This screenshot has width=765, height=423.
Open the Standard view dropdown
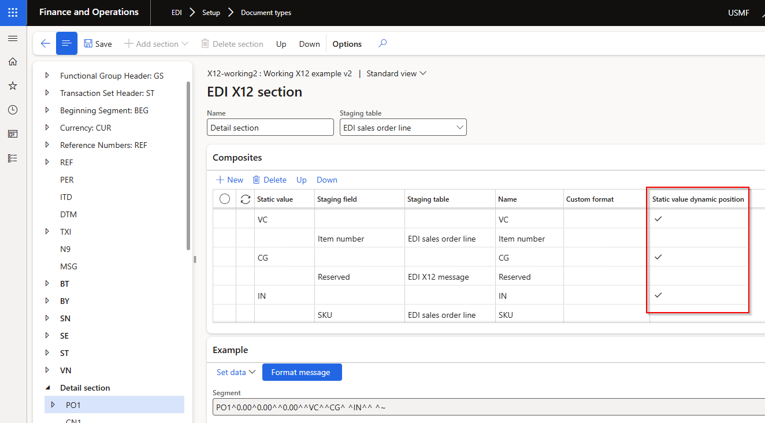[x=396, y=73]
